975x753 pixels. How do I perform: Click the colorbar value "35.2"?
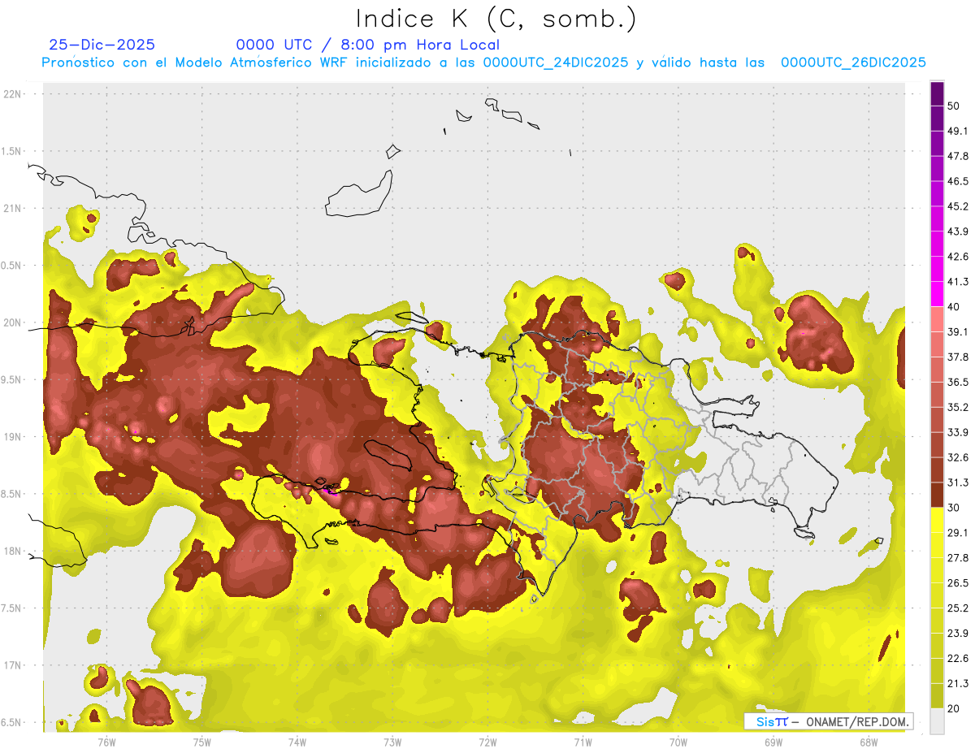click(x=958, y=407)
